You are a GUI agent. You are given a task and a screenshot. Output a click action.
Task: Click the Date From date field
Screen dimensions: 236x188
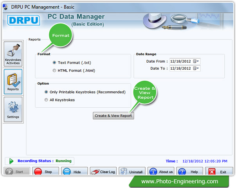click(x=185, y=61)
